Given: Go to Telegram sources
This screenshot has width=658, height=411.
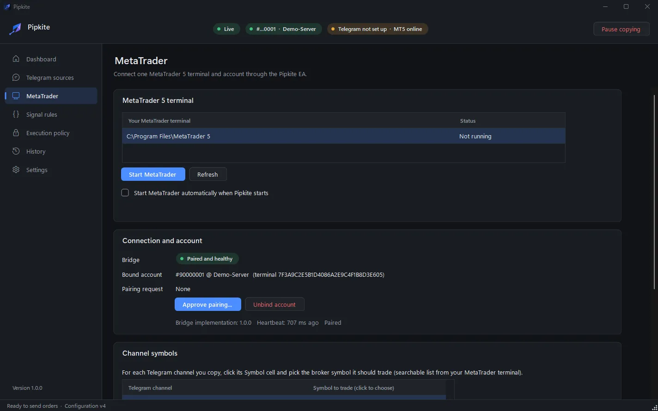Looking at the screenshot, I should coord(51,77).
